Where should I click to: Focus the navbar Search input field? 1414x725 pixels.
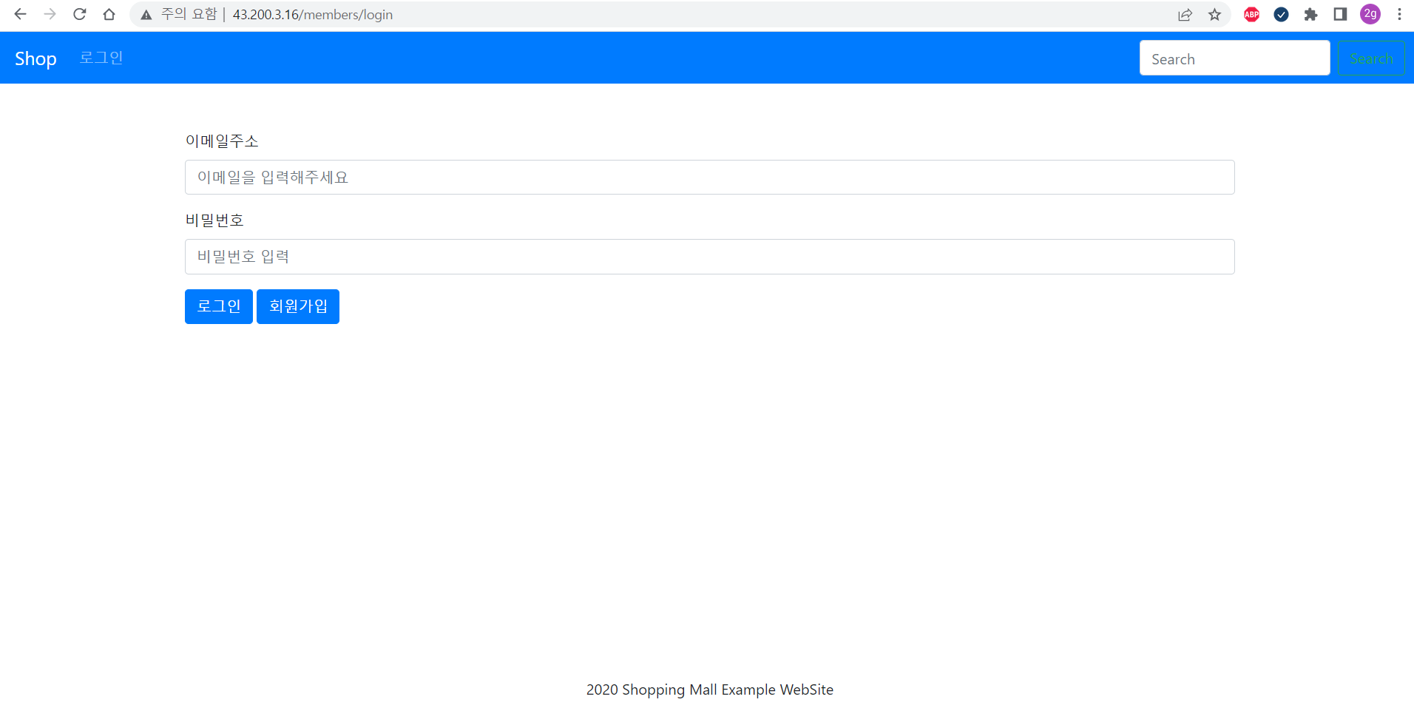pyautogui.click(x=1234, y=58)
